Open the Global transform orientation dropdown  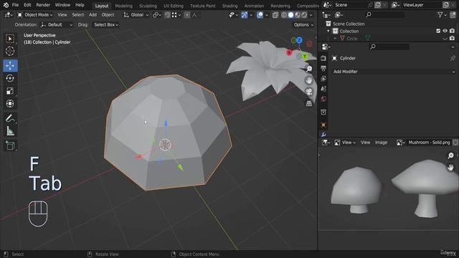[136, 15]
